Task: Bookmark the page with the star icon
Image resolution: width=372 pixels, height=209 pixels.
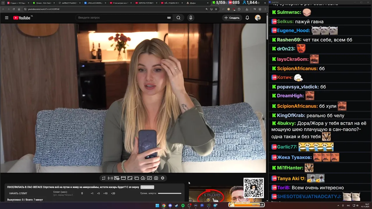Action: [216, 9]
